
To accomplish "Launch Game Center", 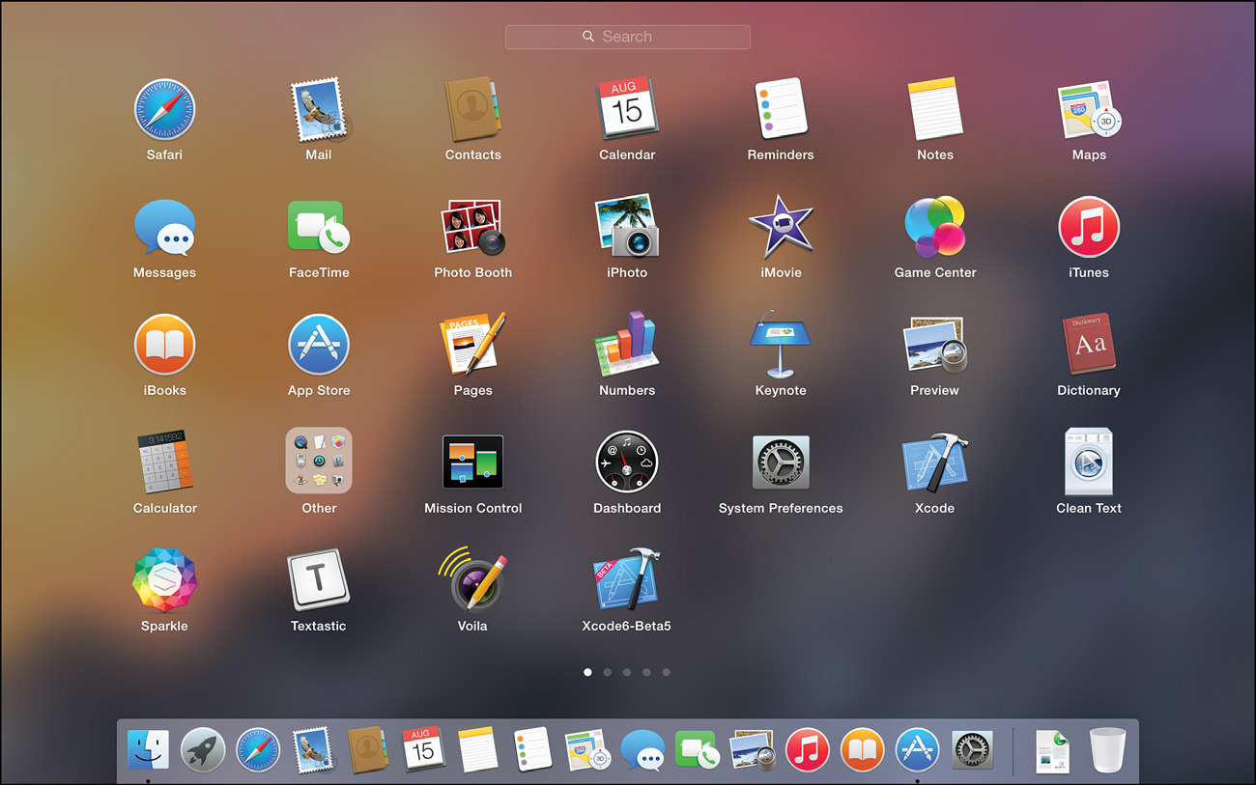I will (935, 227).
